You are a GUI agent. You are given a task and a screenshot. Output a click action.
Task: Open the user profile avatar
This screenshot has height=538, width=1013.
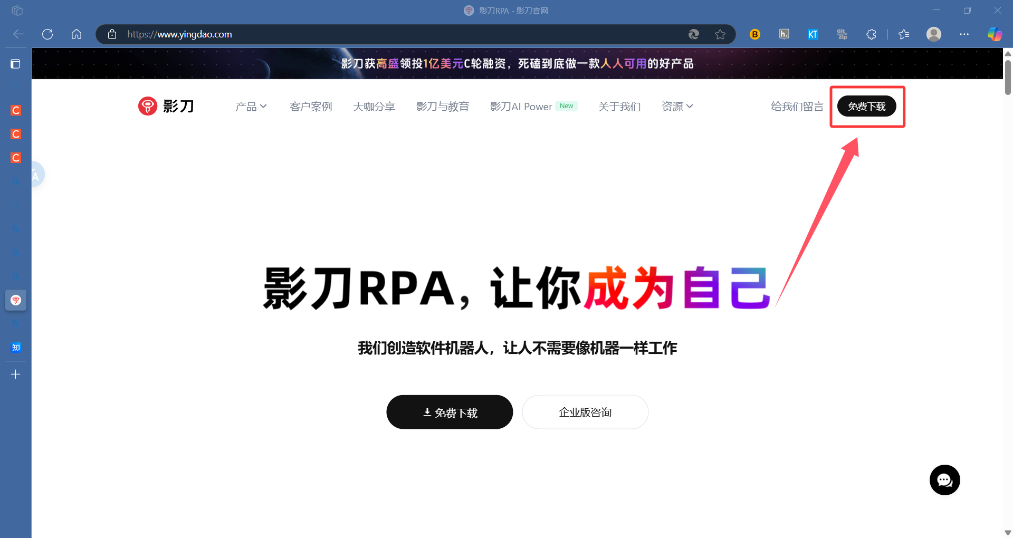(934, 34)
